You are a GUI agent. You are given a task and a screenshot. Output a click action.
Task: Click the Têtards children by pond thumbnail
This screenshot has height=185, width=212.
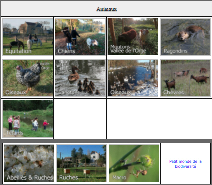pos(28,119)
